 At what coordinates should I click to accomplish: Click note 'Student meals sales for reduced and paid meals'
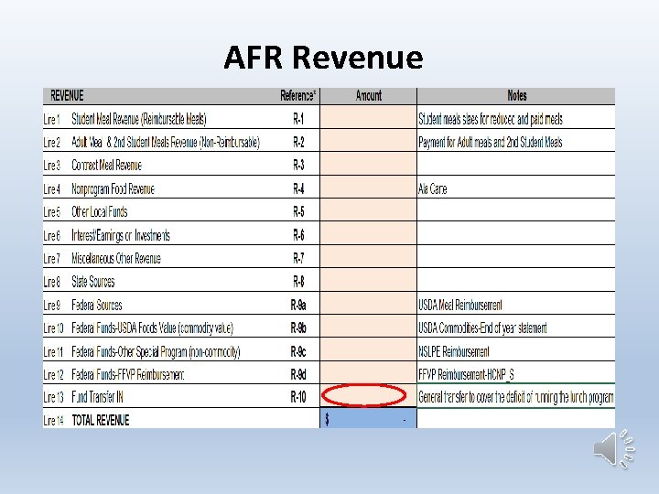click(x=490, y=120)
